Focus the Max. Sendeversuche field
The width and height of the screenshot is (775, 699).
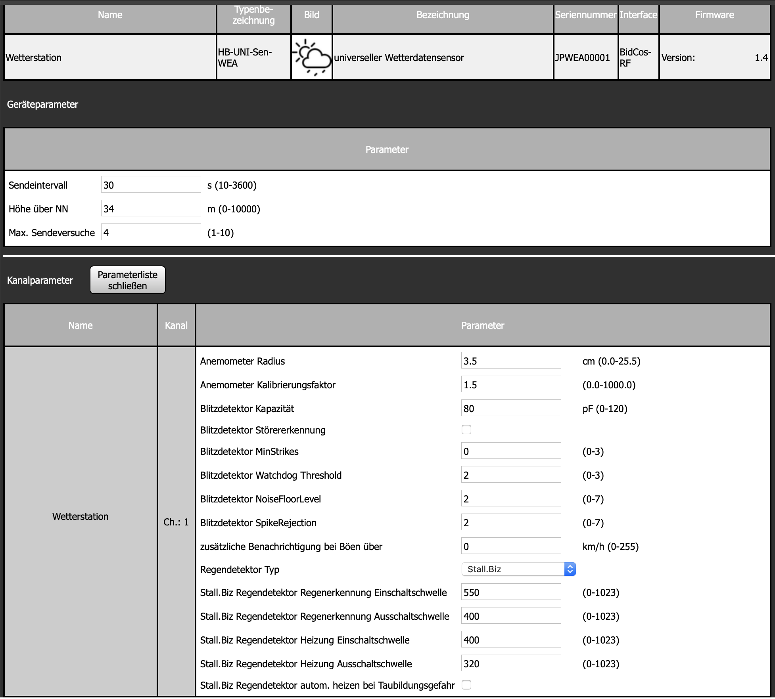[x=151, y=232]
